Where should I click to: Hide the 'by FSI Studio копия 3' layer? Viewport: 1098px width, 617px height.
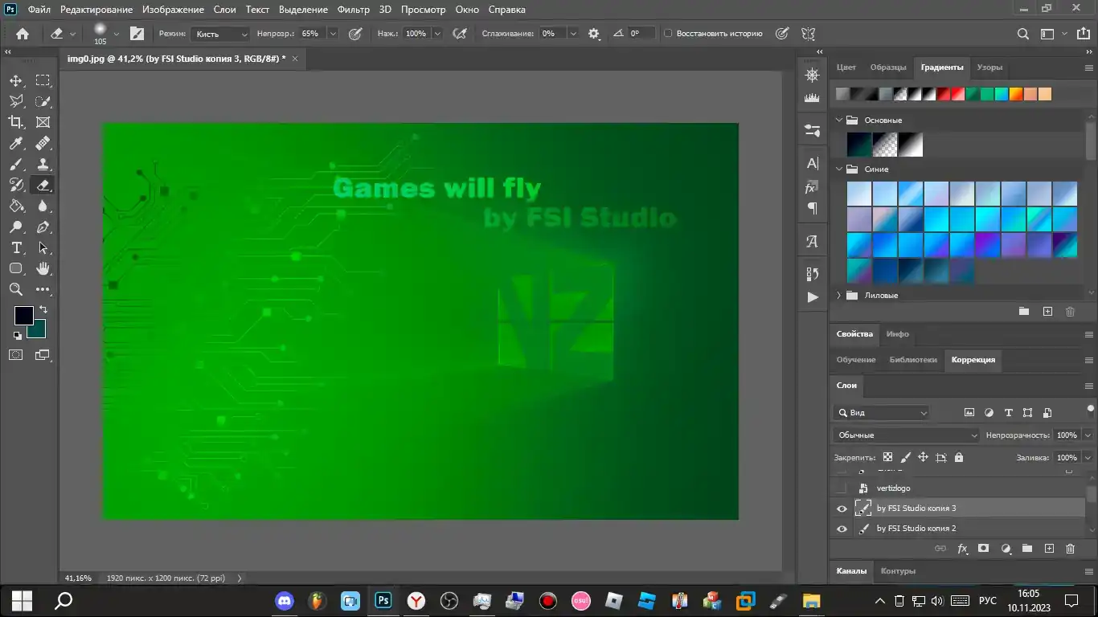coord(842,509)
